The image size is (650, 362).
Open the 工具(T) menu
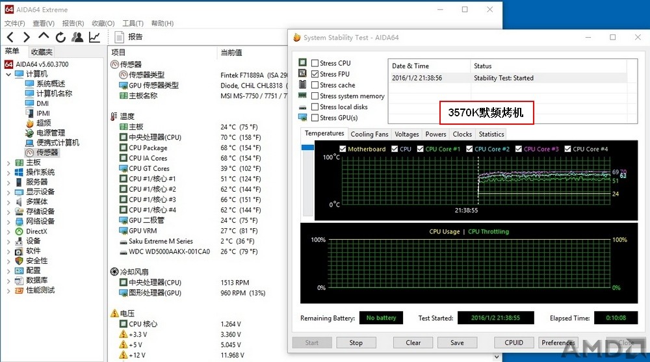coord(133,23)
